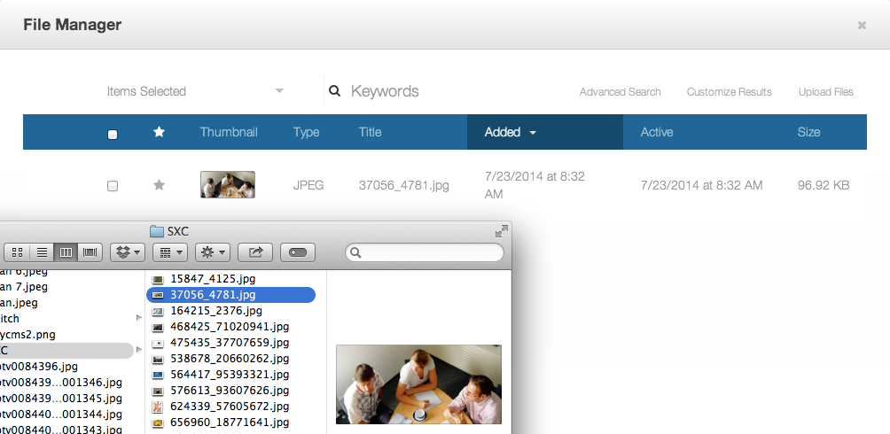890x434 pixels.
Task: Switch Finder to Cover Flow view
Action: pyautogui.click(x=90, y=252)
